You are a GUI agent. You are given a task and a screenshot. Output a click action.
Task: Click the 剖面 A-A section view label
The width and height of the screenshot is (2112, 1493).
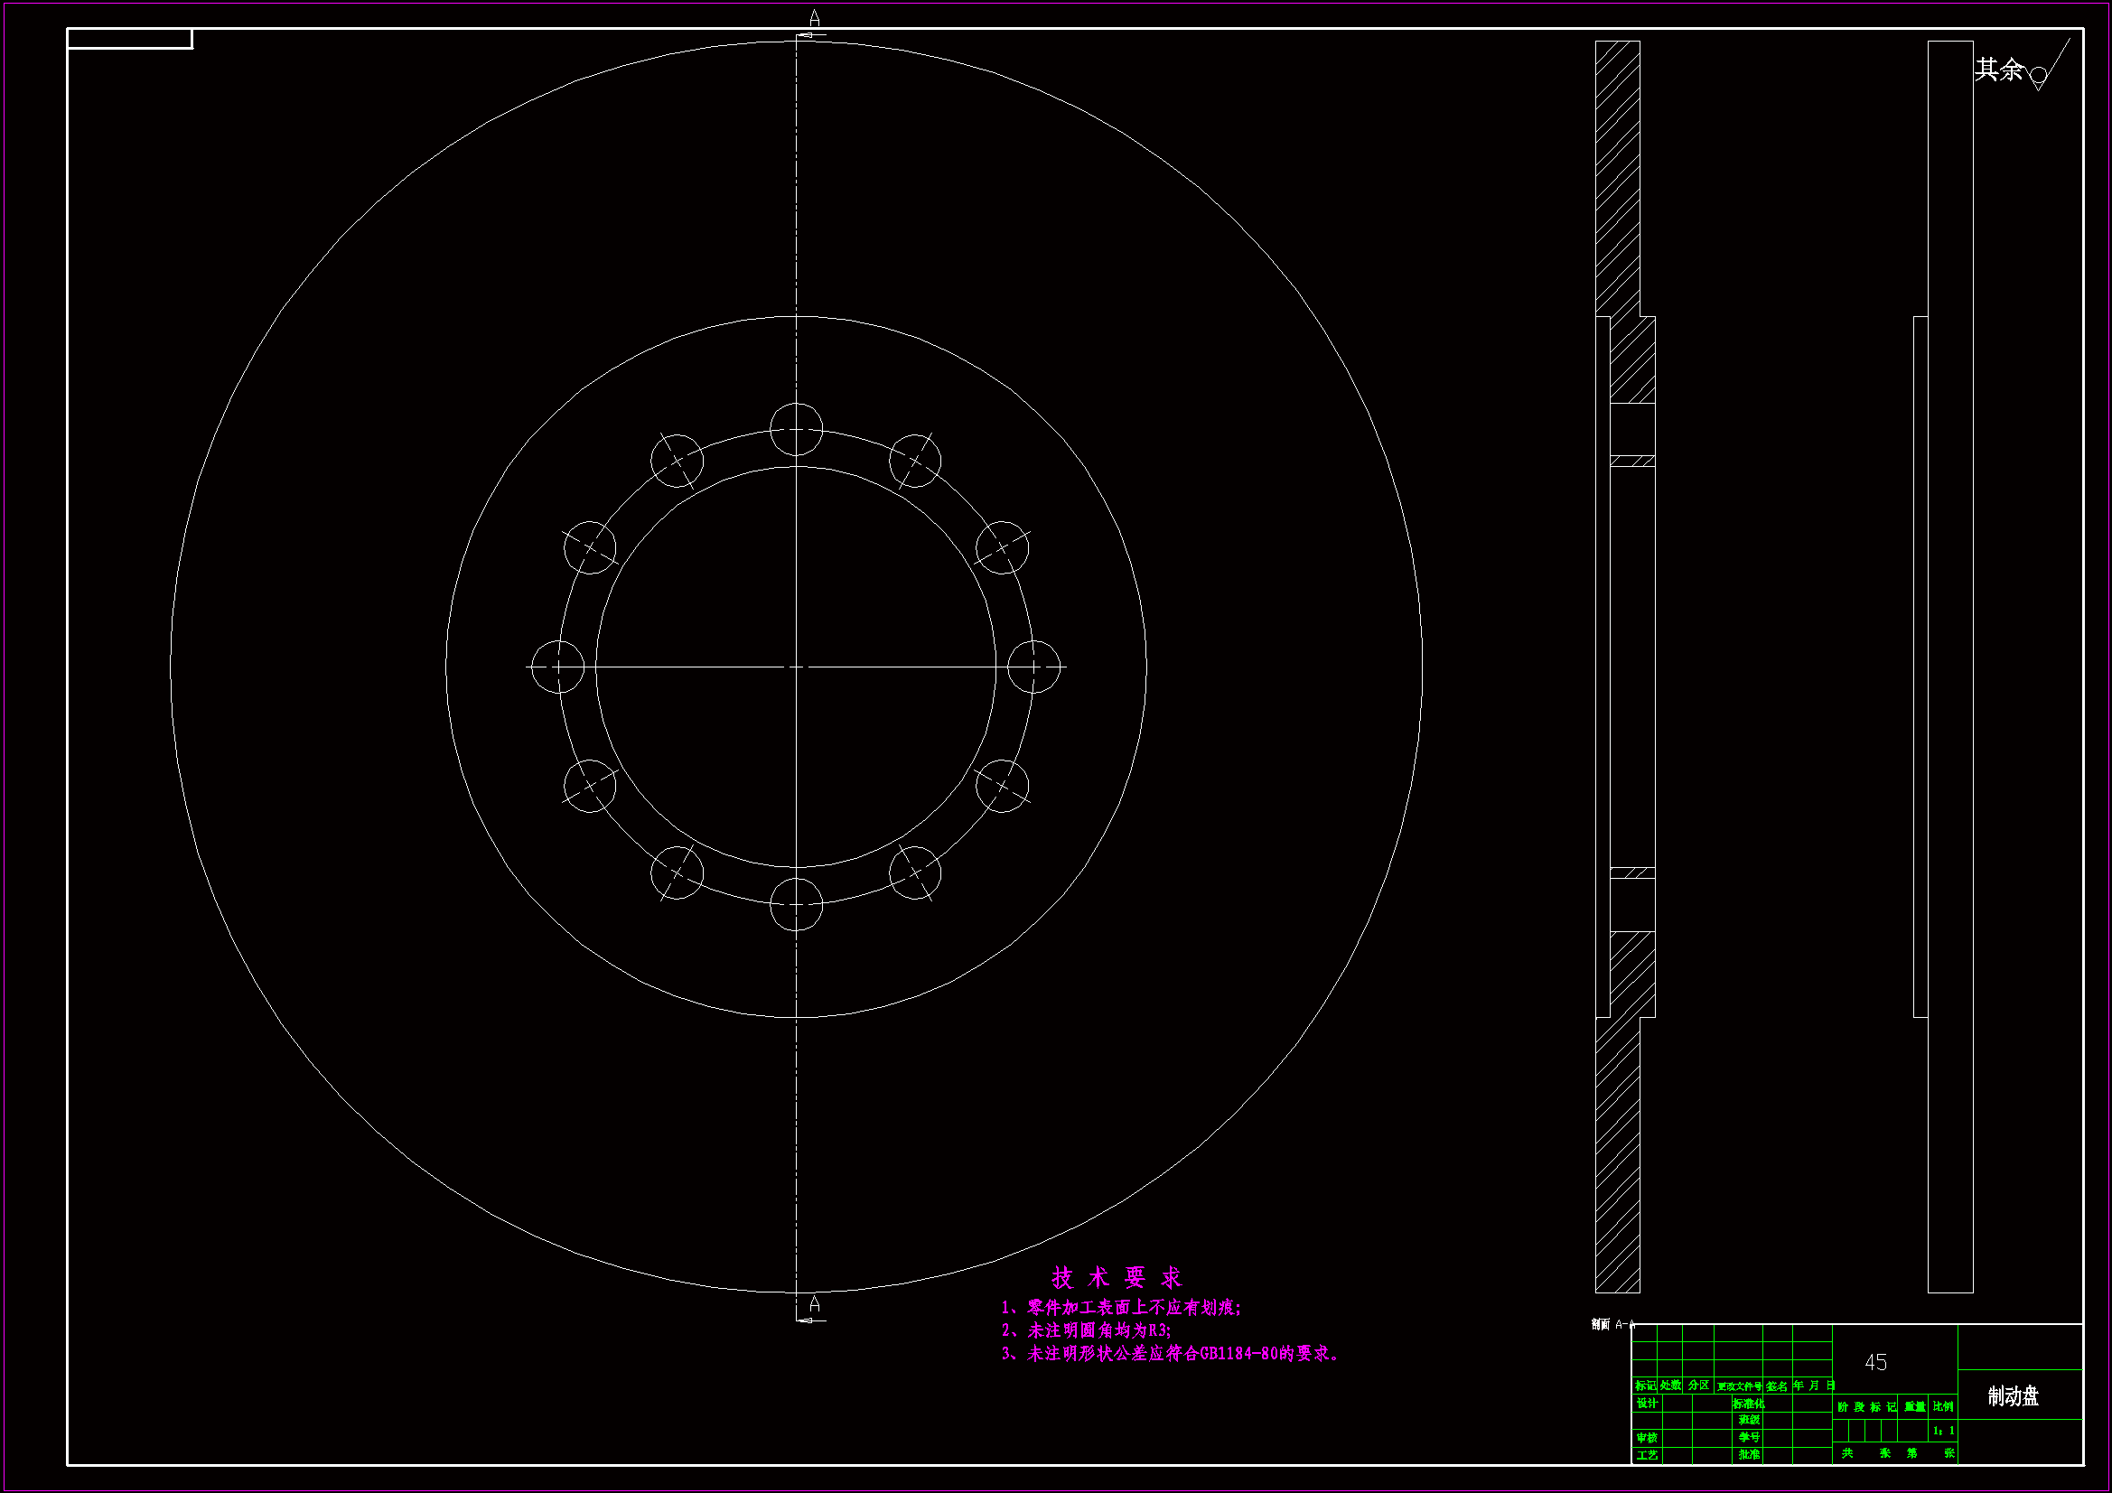(x=1613, y=1325)
